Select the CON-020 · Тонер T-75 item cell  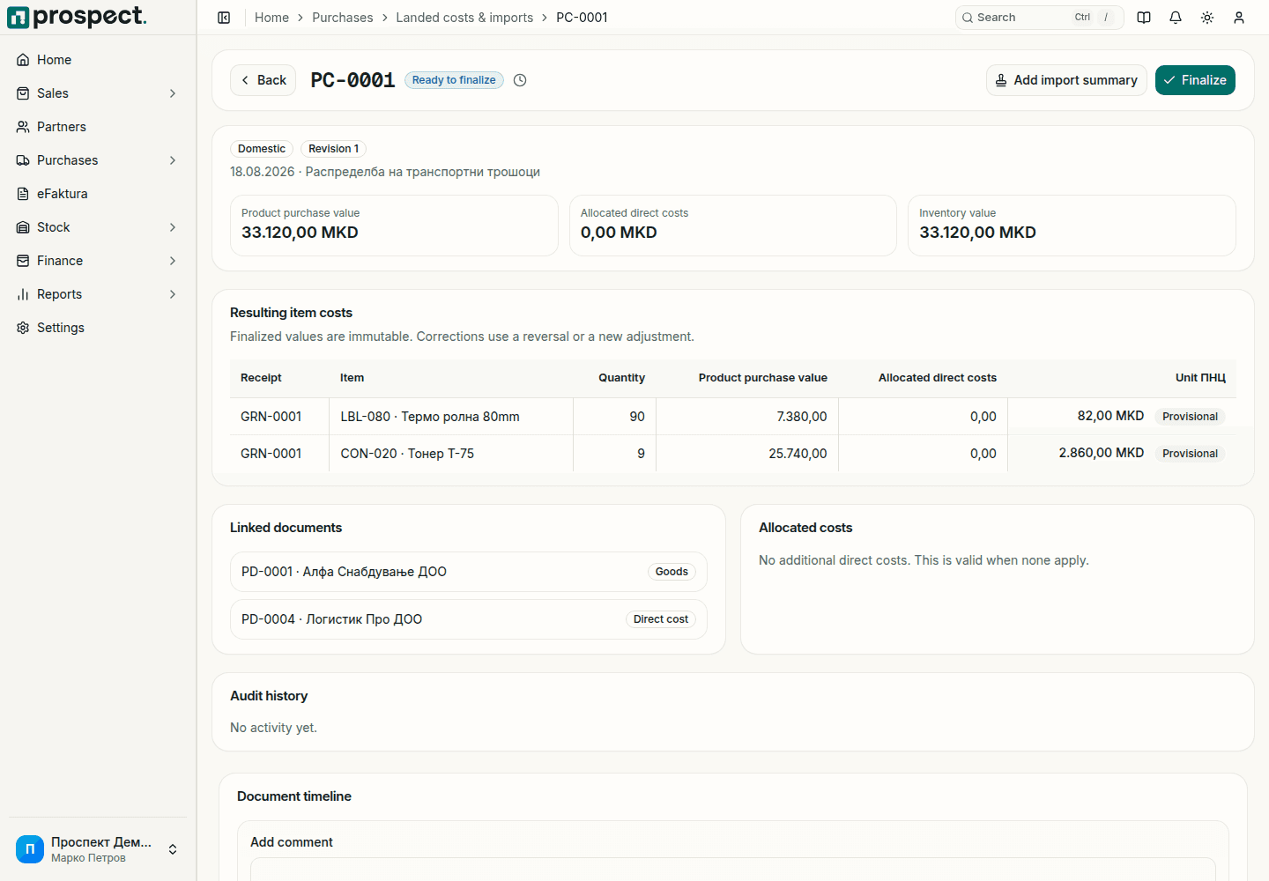451,454
